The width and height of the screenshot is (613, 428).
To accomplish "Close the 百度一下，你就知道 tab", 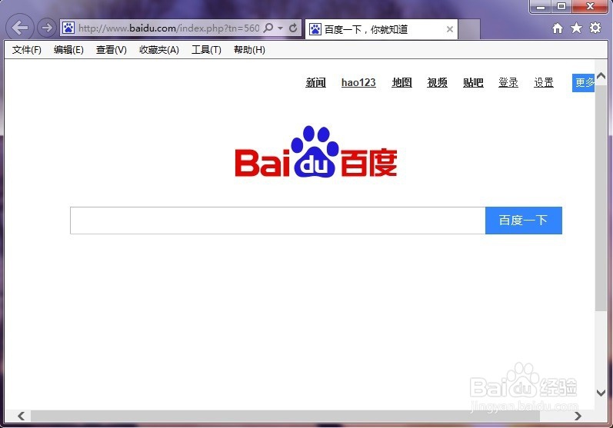I will tap(450, 29).
